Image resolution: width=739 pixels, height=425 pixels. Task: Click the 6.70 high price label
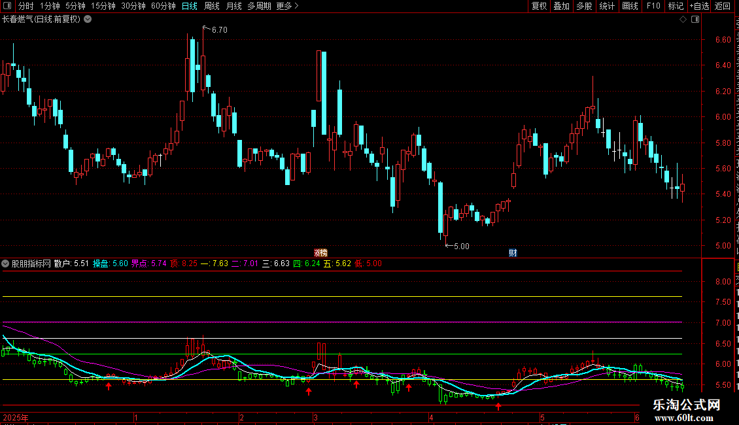click(220, 29)
